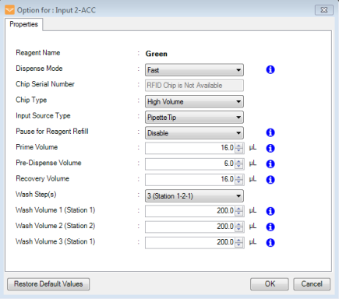Confirm settings with OK button
The height and width of the screenshot is (299, 339).
[270, 284]
